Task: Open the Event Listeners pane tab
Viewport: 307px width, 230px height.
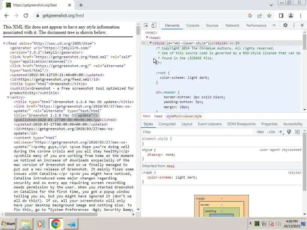Action: tap(210, 124)
